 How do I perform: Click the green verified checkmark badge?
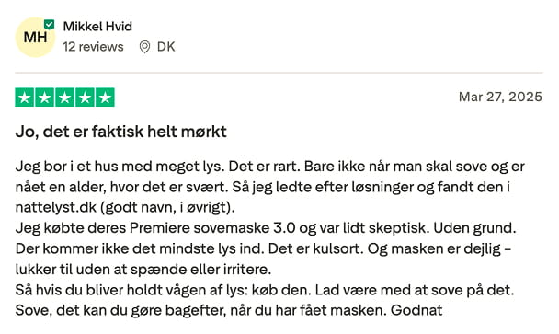(50, 25)
